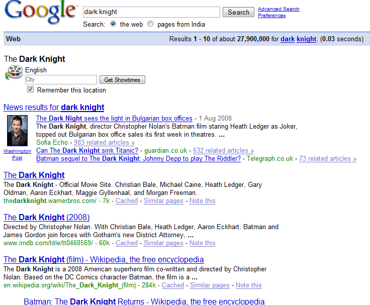Click the 'knight' link in results bar
370x305 pixels.
[x=306, y=39]
